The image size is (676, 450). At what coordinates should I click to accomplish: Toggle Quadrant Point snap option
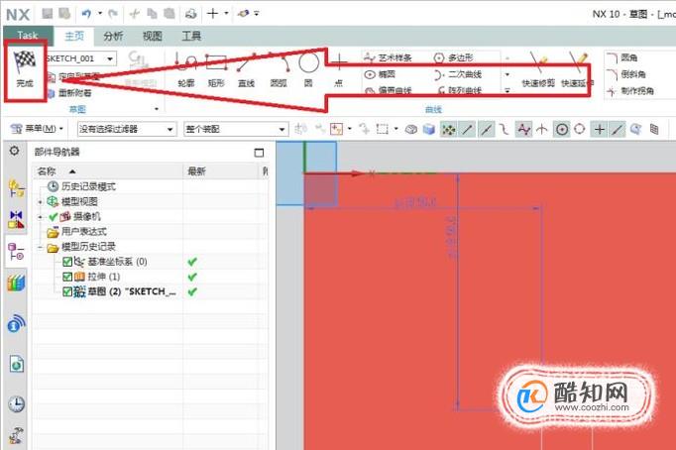pos(580,129)
